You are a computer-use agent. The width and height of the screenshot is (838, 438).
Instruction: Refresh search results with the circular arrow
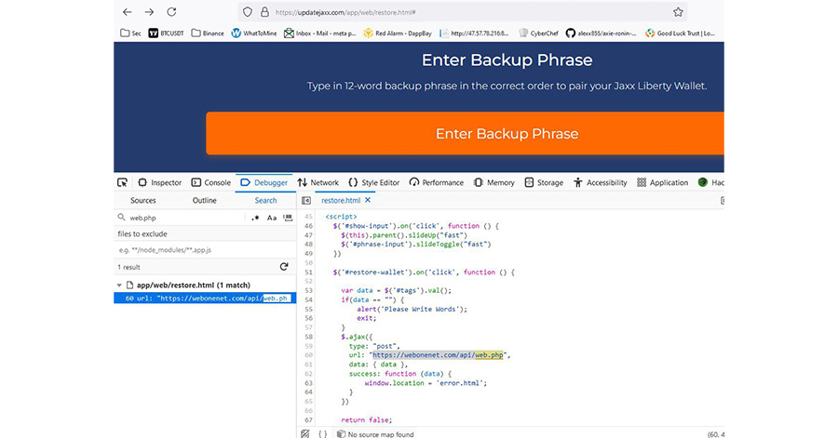(284, 267)
